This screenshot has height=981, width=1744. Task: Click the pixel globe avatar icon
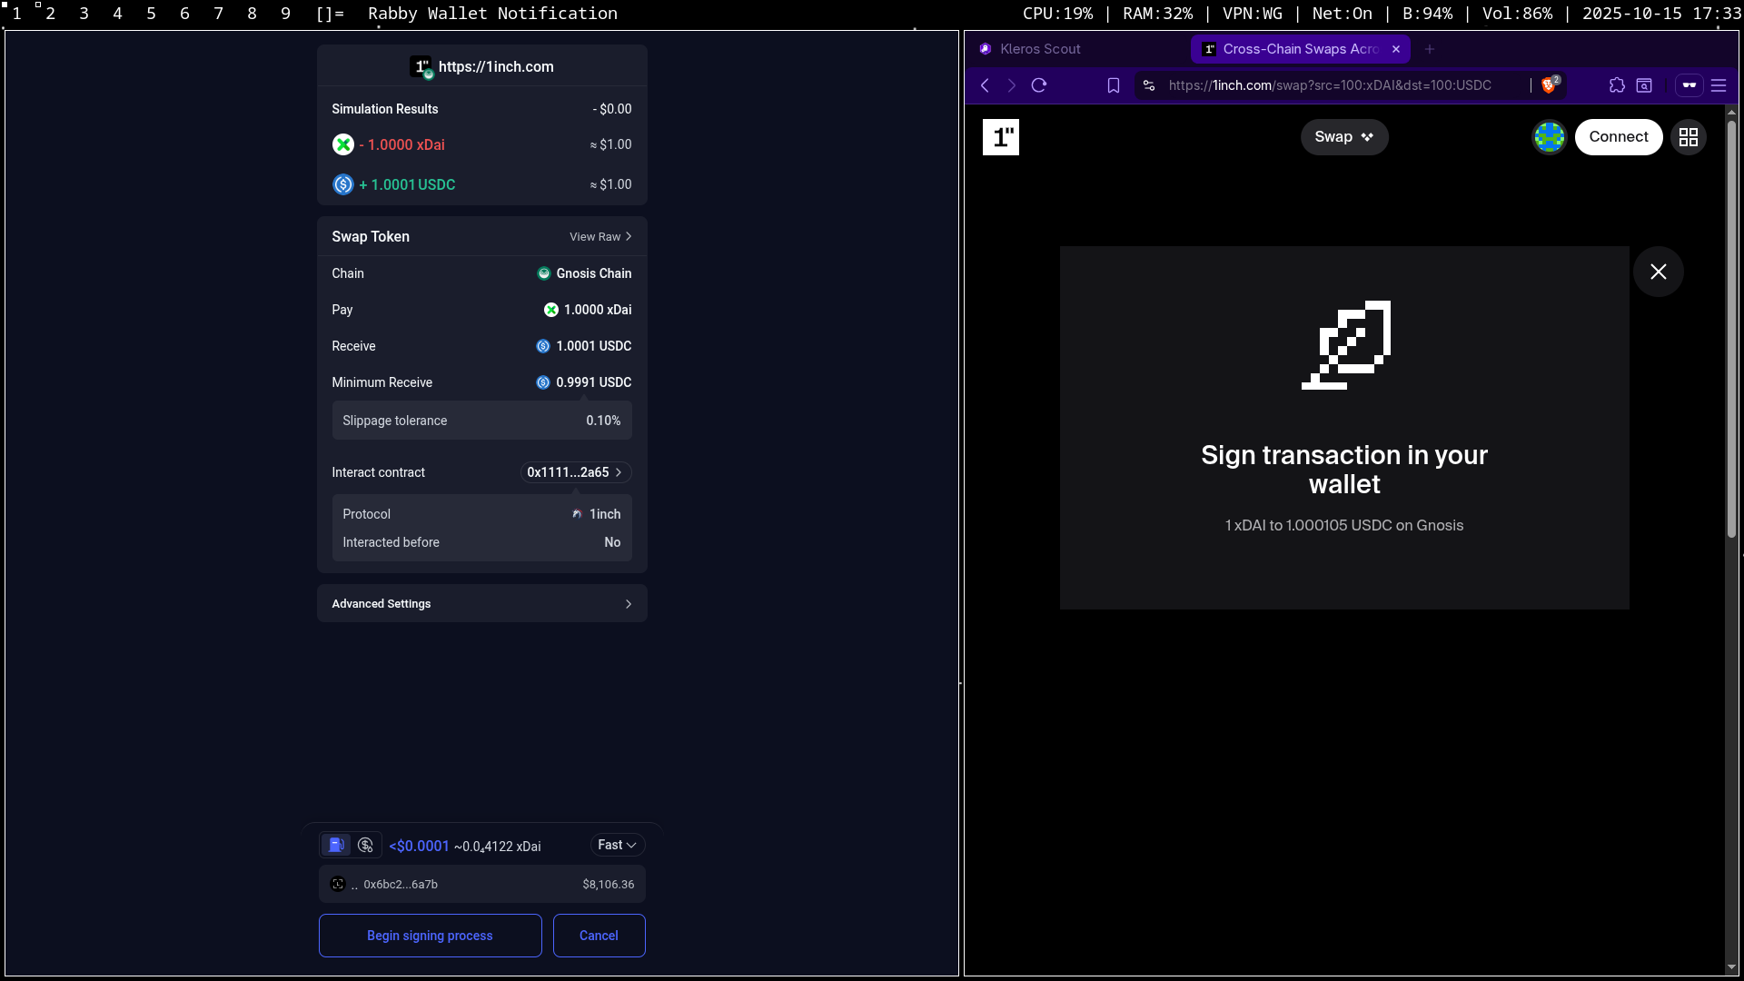coord(1549,137)
